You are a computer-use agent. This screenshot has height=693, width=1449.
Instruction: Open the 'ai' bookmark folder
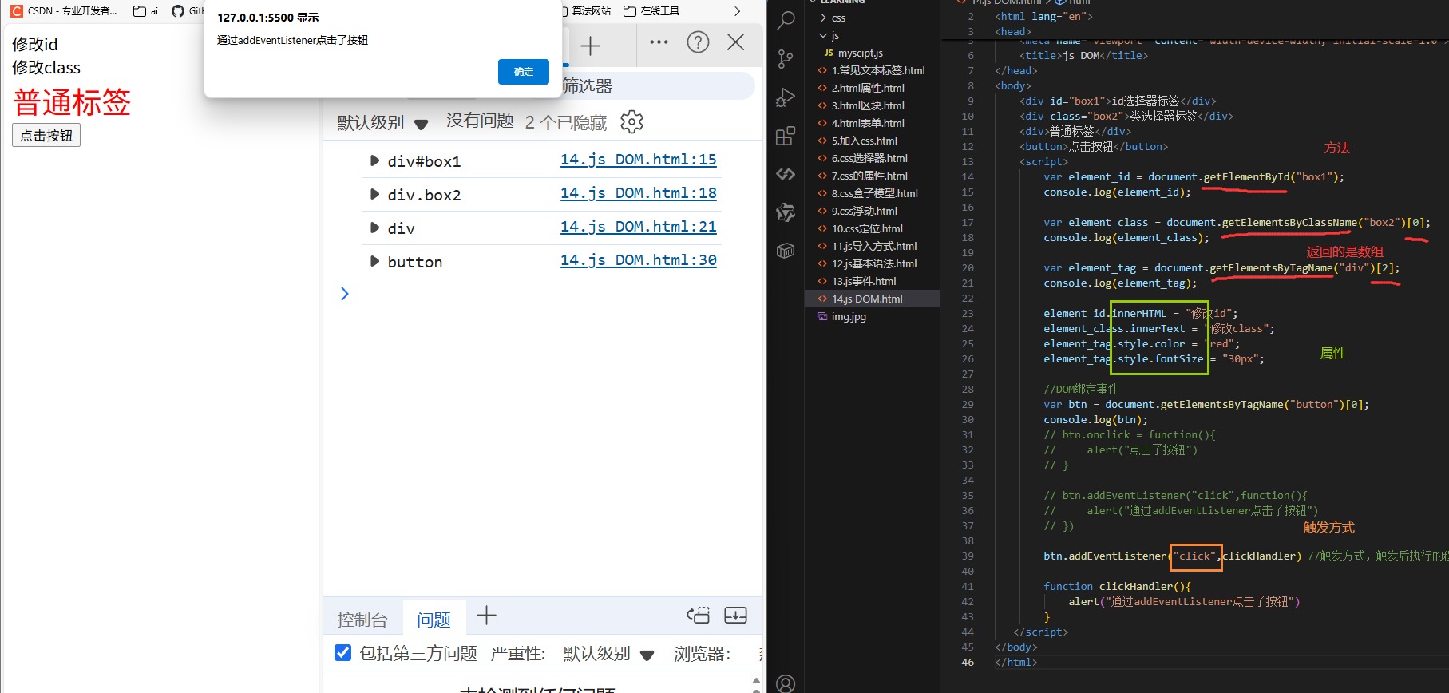pos(146,11)
